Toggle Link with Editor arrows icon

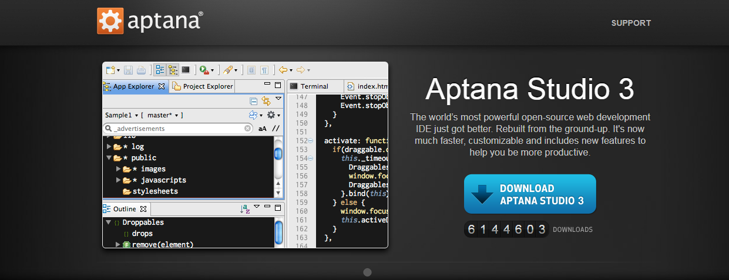point(266,101)
